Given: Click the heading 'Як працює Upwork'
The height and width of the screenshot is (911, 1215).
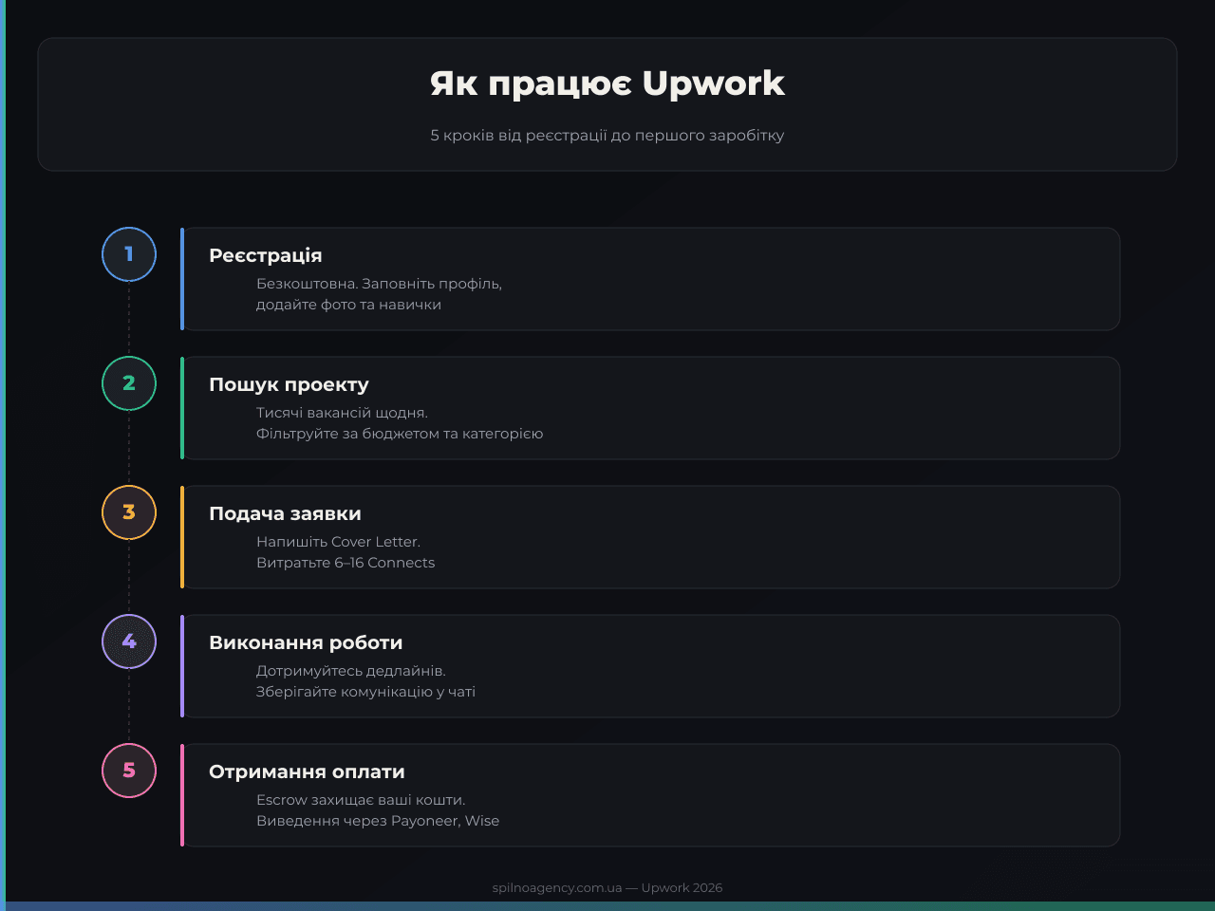Looking at the screenshot, I should pos(607,84).
